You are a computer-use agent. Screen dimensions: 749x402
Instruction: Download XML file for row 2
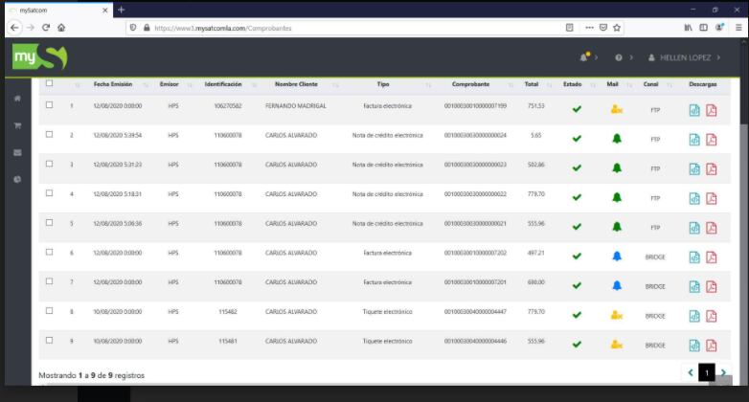695,139
